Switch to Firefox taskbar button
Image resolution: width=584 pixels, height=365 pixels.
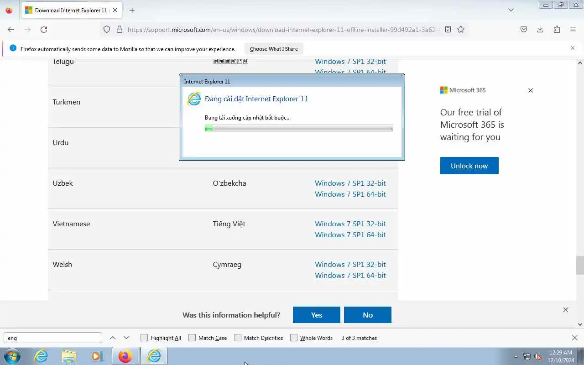coord(125,356)
